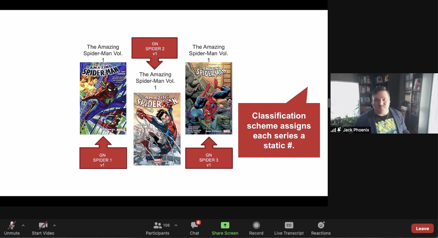The height and width of the screenshot is (238, 438).
Task: Open the Chat panel
Action: click(x=195, y=229)
